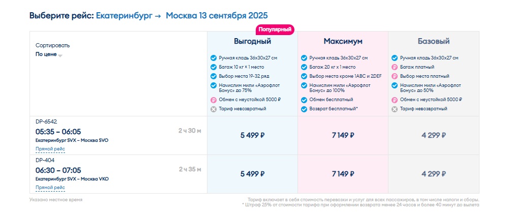The image size is (509, 216).
Task: Click the ruble icon for Базовый 'Обмен с неустойкой'
Action: 394,100
